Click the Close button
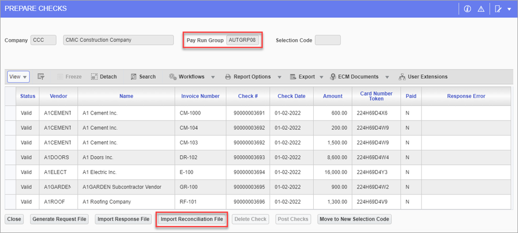 [x=14, y=219]
